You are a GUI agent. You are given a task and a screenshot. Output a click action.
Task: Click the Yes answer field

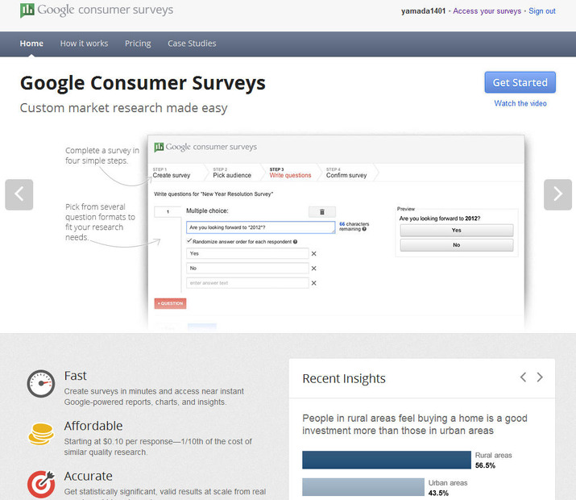[247, 254]
